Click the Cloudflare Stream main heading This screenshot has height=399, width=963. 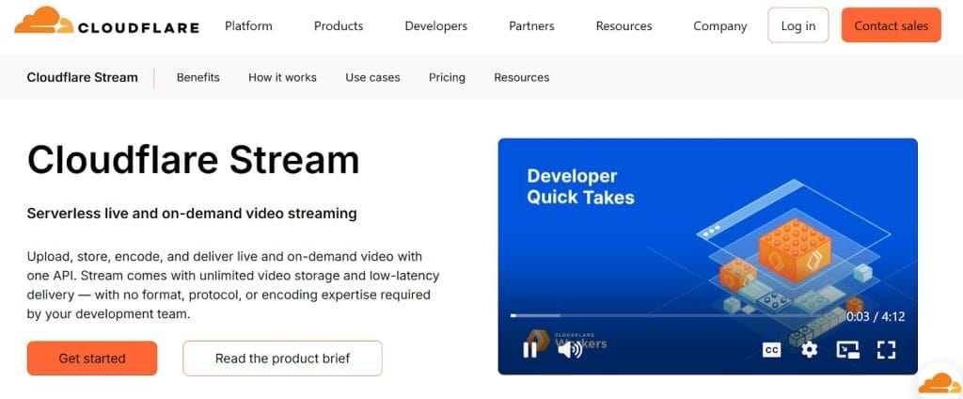click(x=194, y=160)
